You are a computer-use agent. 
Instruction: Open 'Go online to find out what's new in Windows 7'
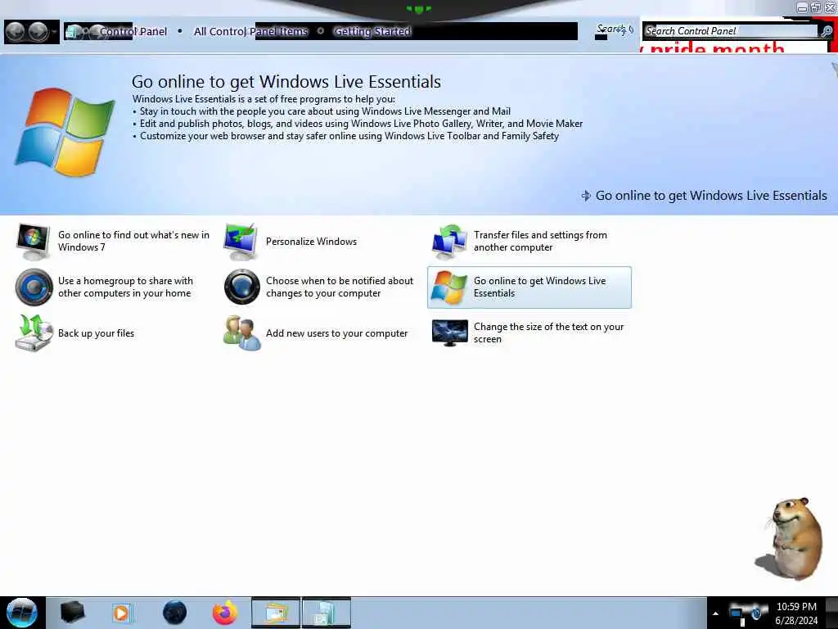tap(133, 242)
